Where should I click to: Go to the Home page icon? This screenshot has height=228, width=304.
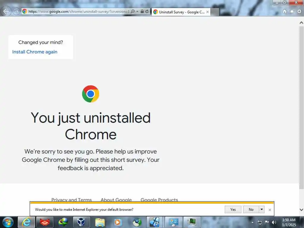click(285, 12)
